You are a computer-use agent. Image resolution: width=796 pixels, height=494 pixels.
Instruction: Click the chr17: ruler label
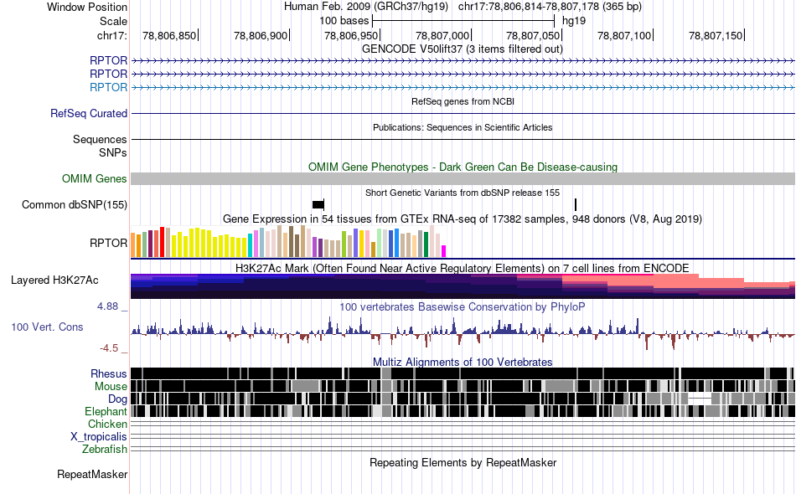(111, 35)
